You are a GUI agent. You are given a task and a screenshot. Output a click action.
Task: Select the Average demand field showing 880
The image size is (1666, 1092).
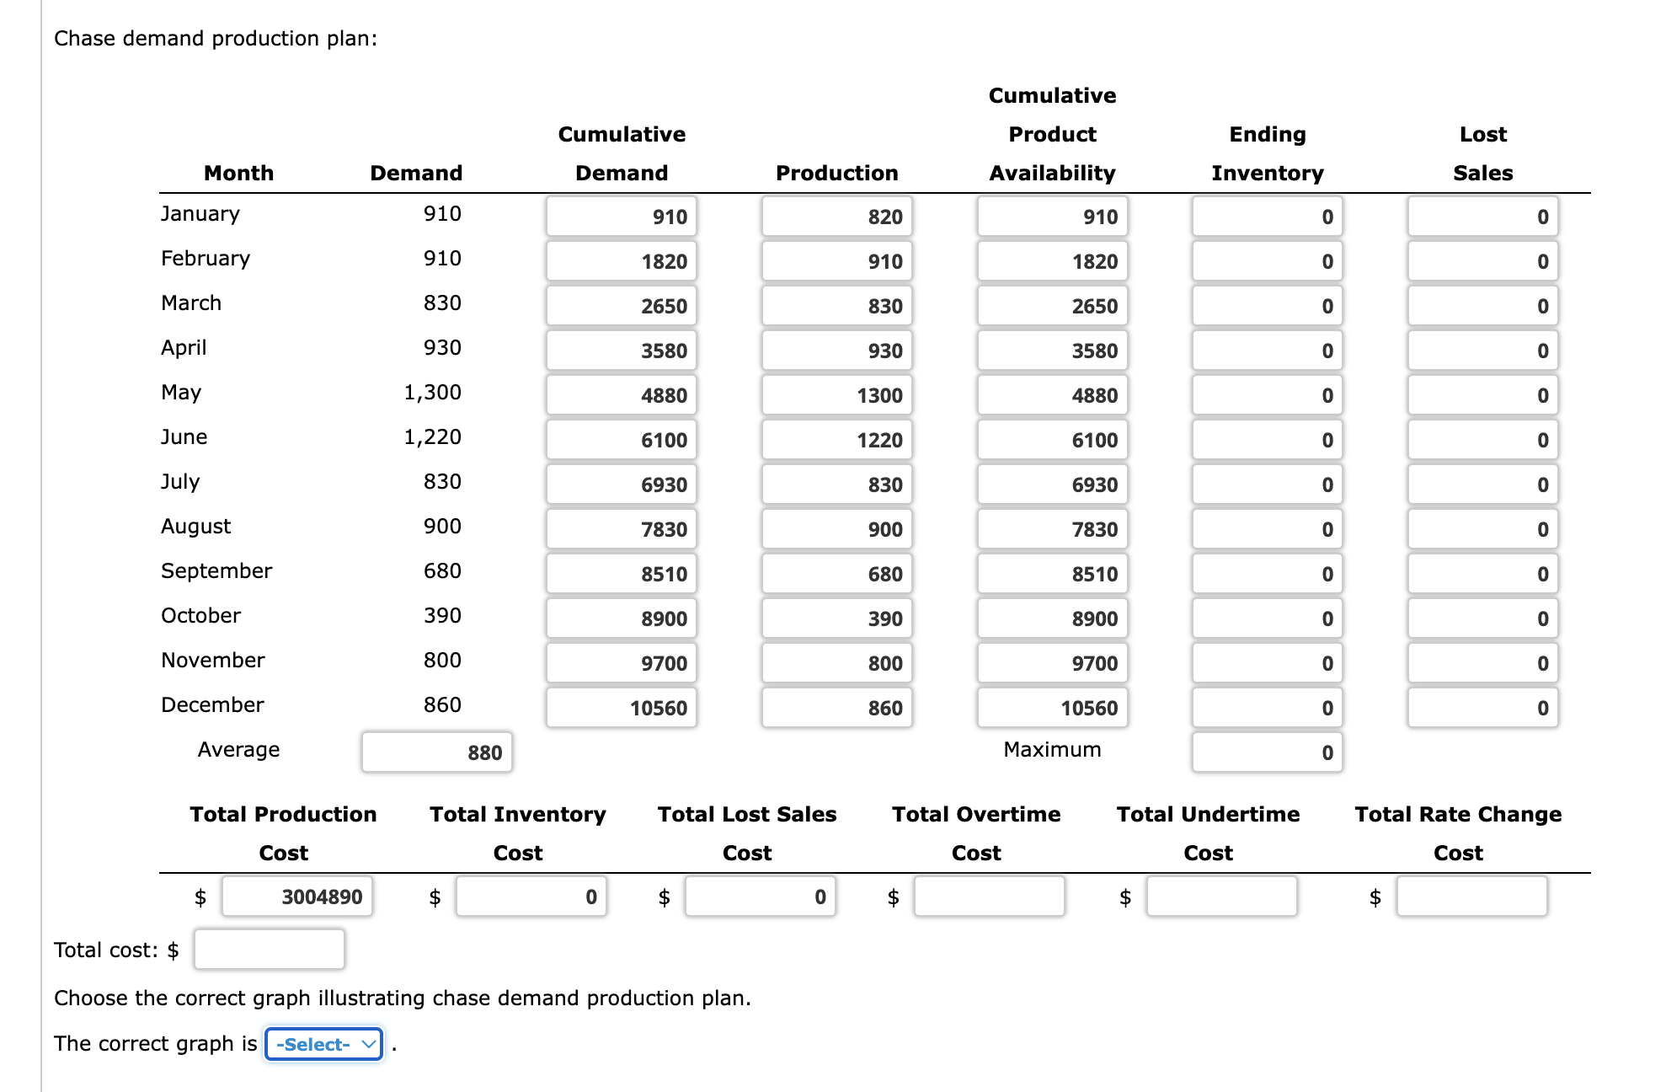click(436, 752)
